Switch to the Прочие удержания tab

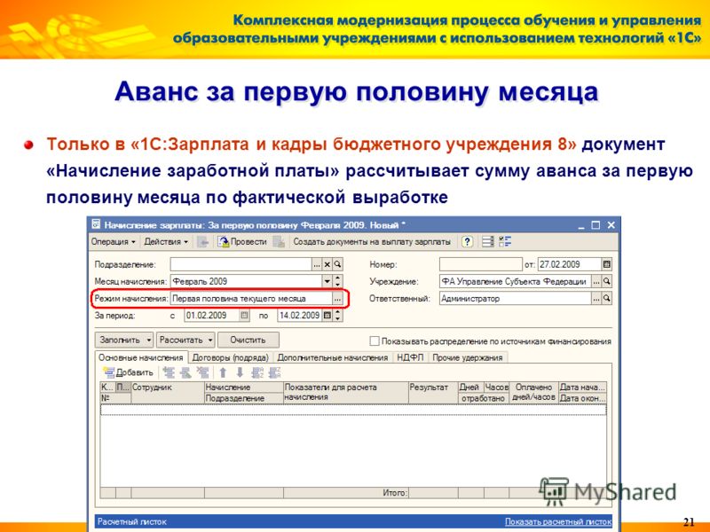[468, 358]
